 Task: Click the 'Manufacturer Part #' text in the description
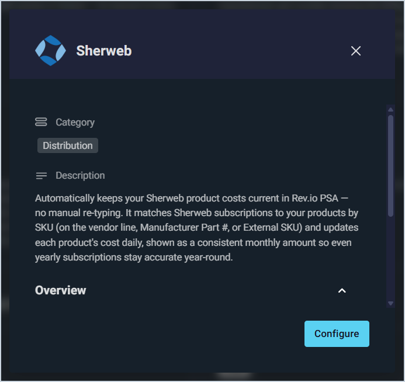[185, 227]
